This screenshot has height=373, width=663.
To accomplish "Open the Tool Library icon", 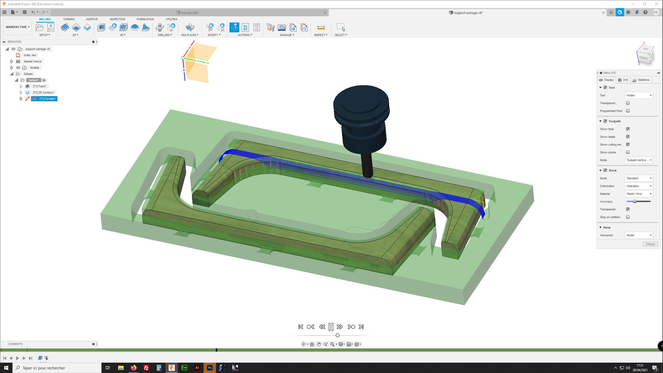I will coord(271,27).
